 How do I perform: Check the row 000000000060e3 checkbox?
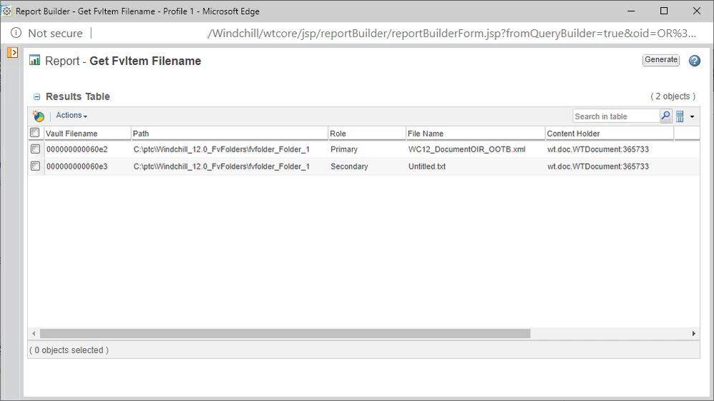[x=35, y=166]
